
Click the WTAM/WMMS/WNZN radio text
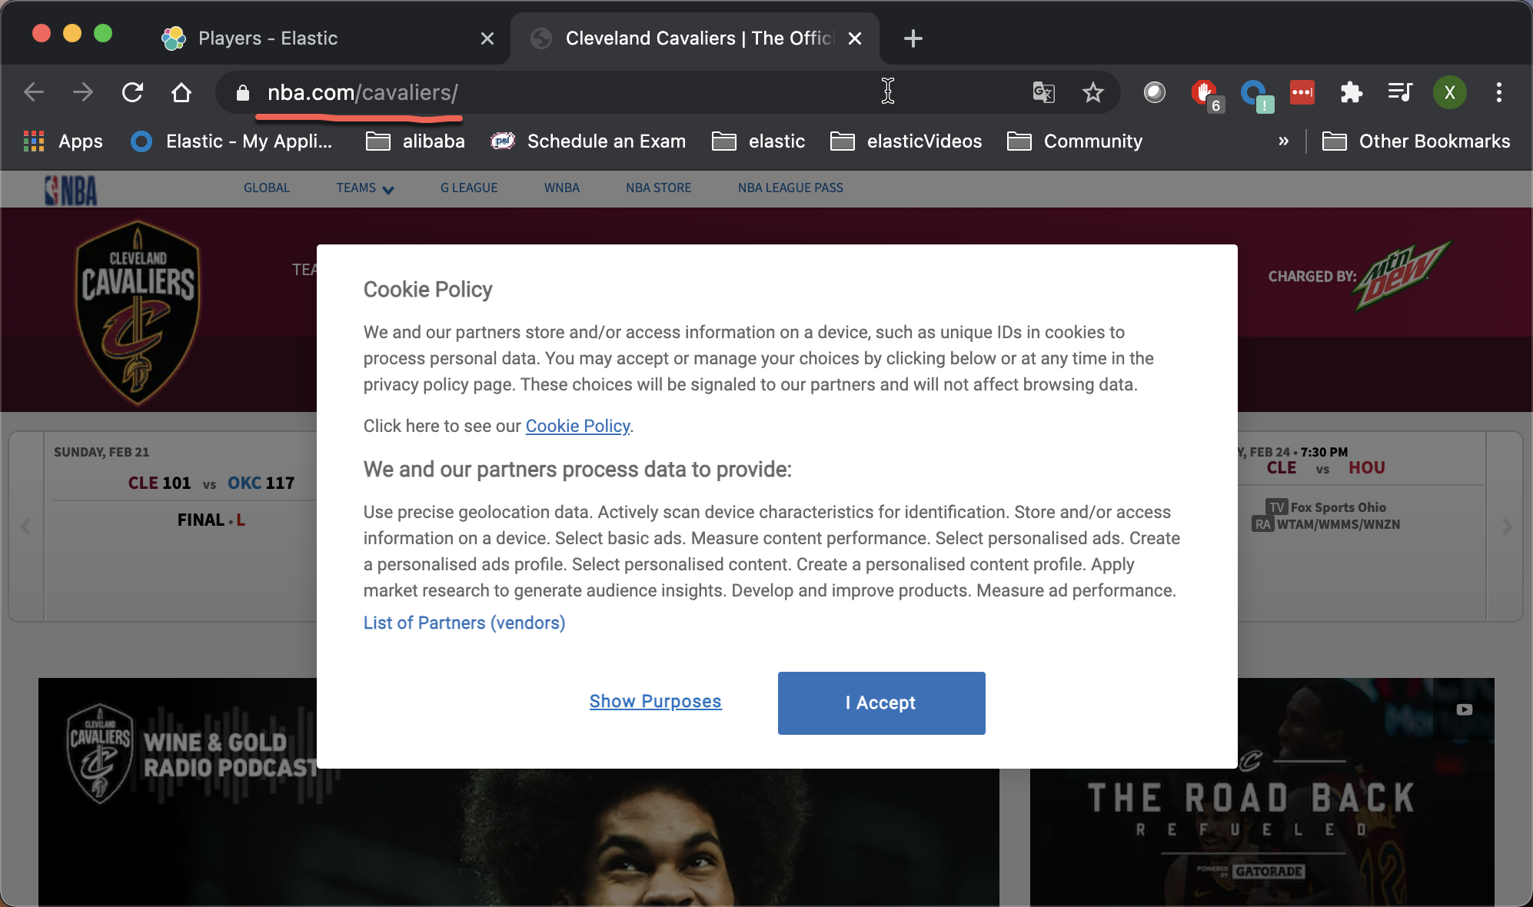(x=1338, y=524)
